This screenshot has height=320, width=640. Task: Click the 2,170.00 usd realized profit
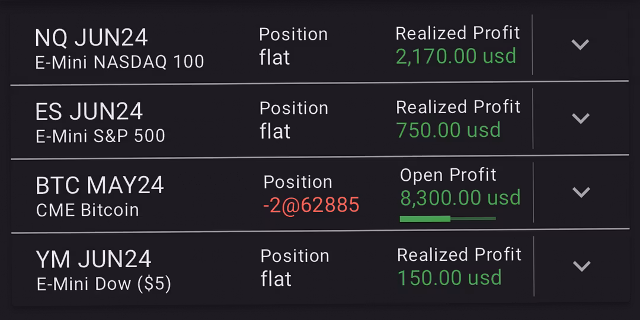coord(456,57)
